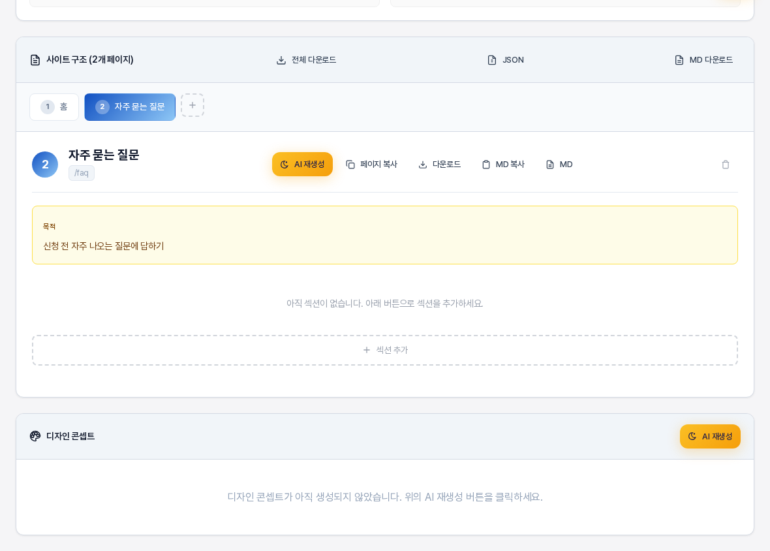
Task: Add a section with 섹션 추가
Action: point(385,350)
